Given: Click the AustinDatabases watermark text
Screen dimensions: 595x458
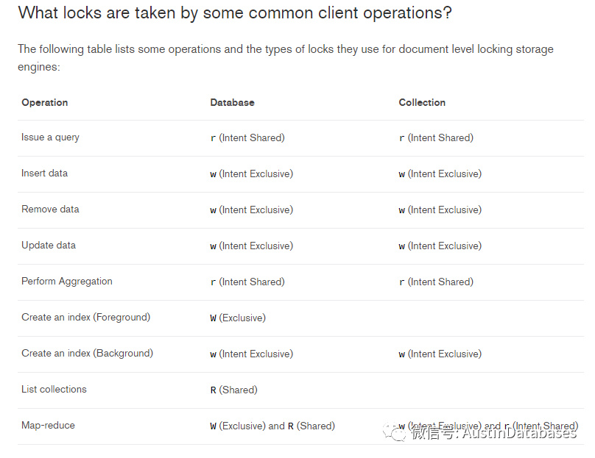Looking at the screenshot, I should tap(493, 433).
